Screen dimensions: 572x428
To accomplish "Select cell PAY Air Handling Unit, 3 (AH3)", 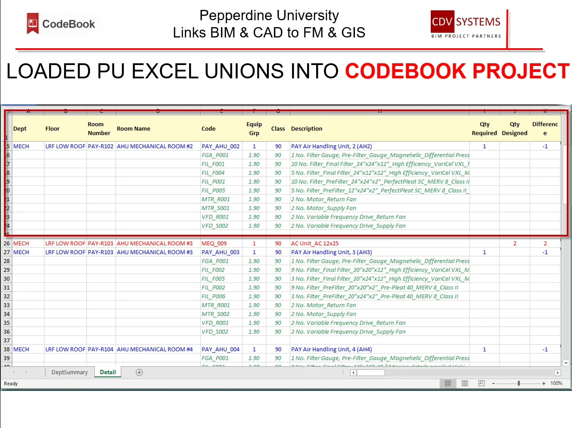I will click(x=380, y=252).
